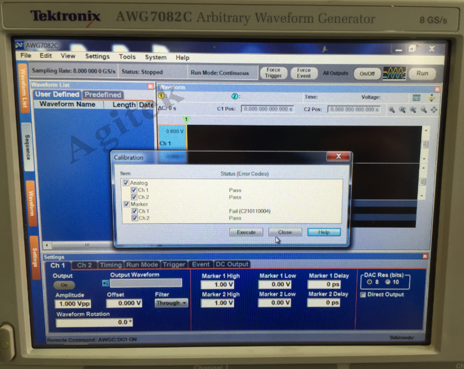Uncheck the Analog calibration checkbox
Image resolution: width=464 pixels, height=369 pixels.
pyautogui.click(x=126, y=183)
